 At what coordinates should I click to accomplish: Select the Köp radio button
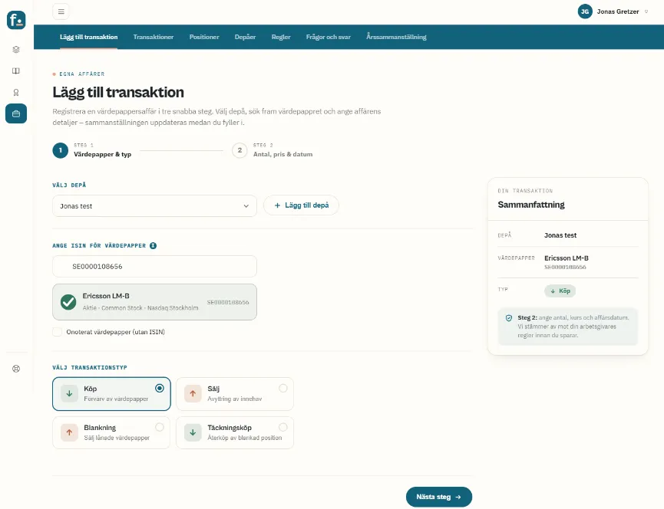coord(160,388)
